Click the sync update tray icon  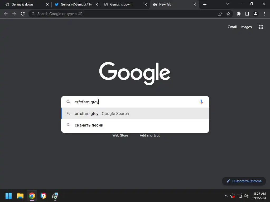pyautogui.click(x=233, y=196)
